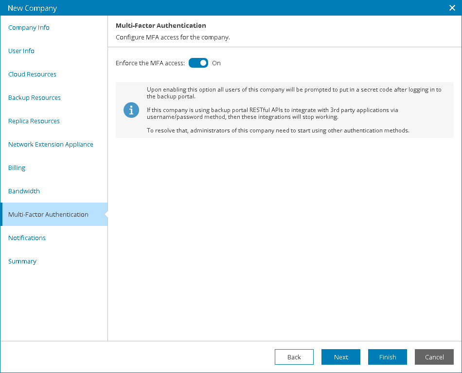Select the Network Extension Appliance step
Image resolution: width=462 pixels, height=373 pixels.
click(x=51, y=145)
